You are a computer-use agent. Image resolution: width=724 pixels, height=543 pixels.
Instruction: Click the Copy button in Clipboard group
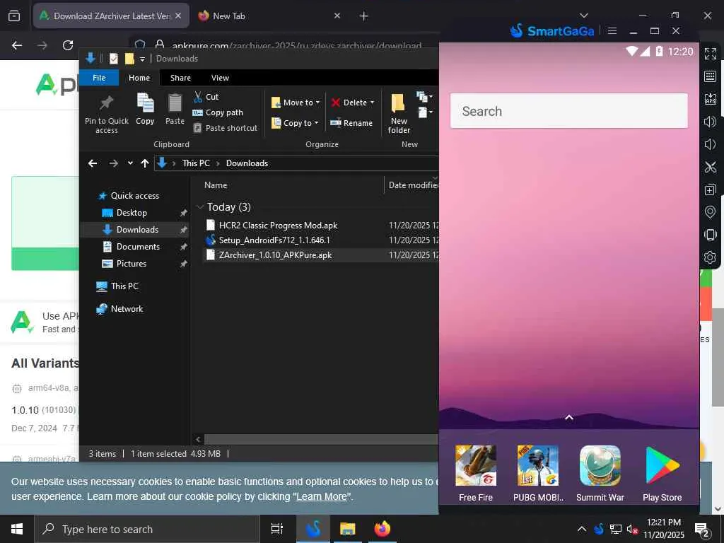(x=145, y=109)
